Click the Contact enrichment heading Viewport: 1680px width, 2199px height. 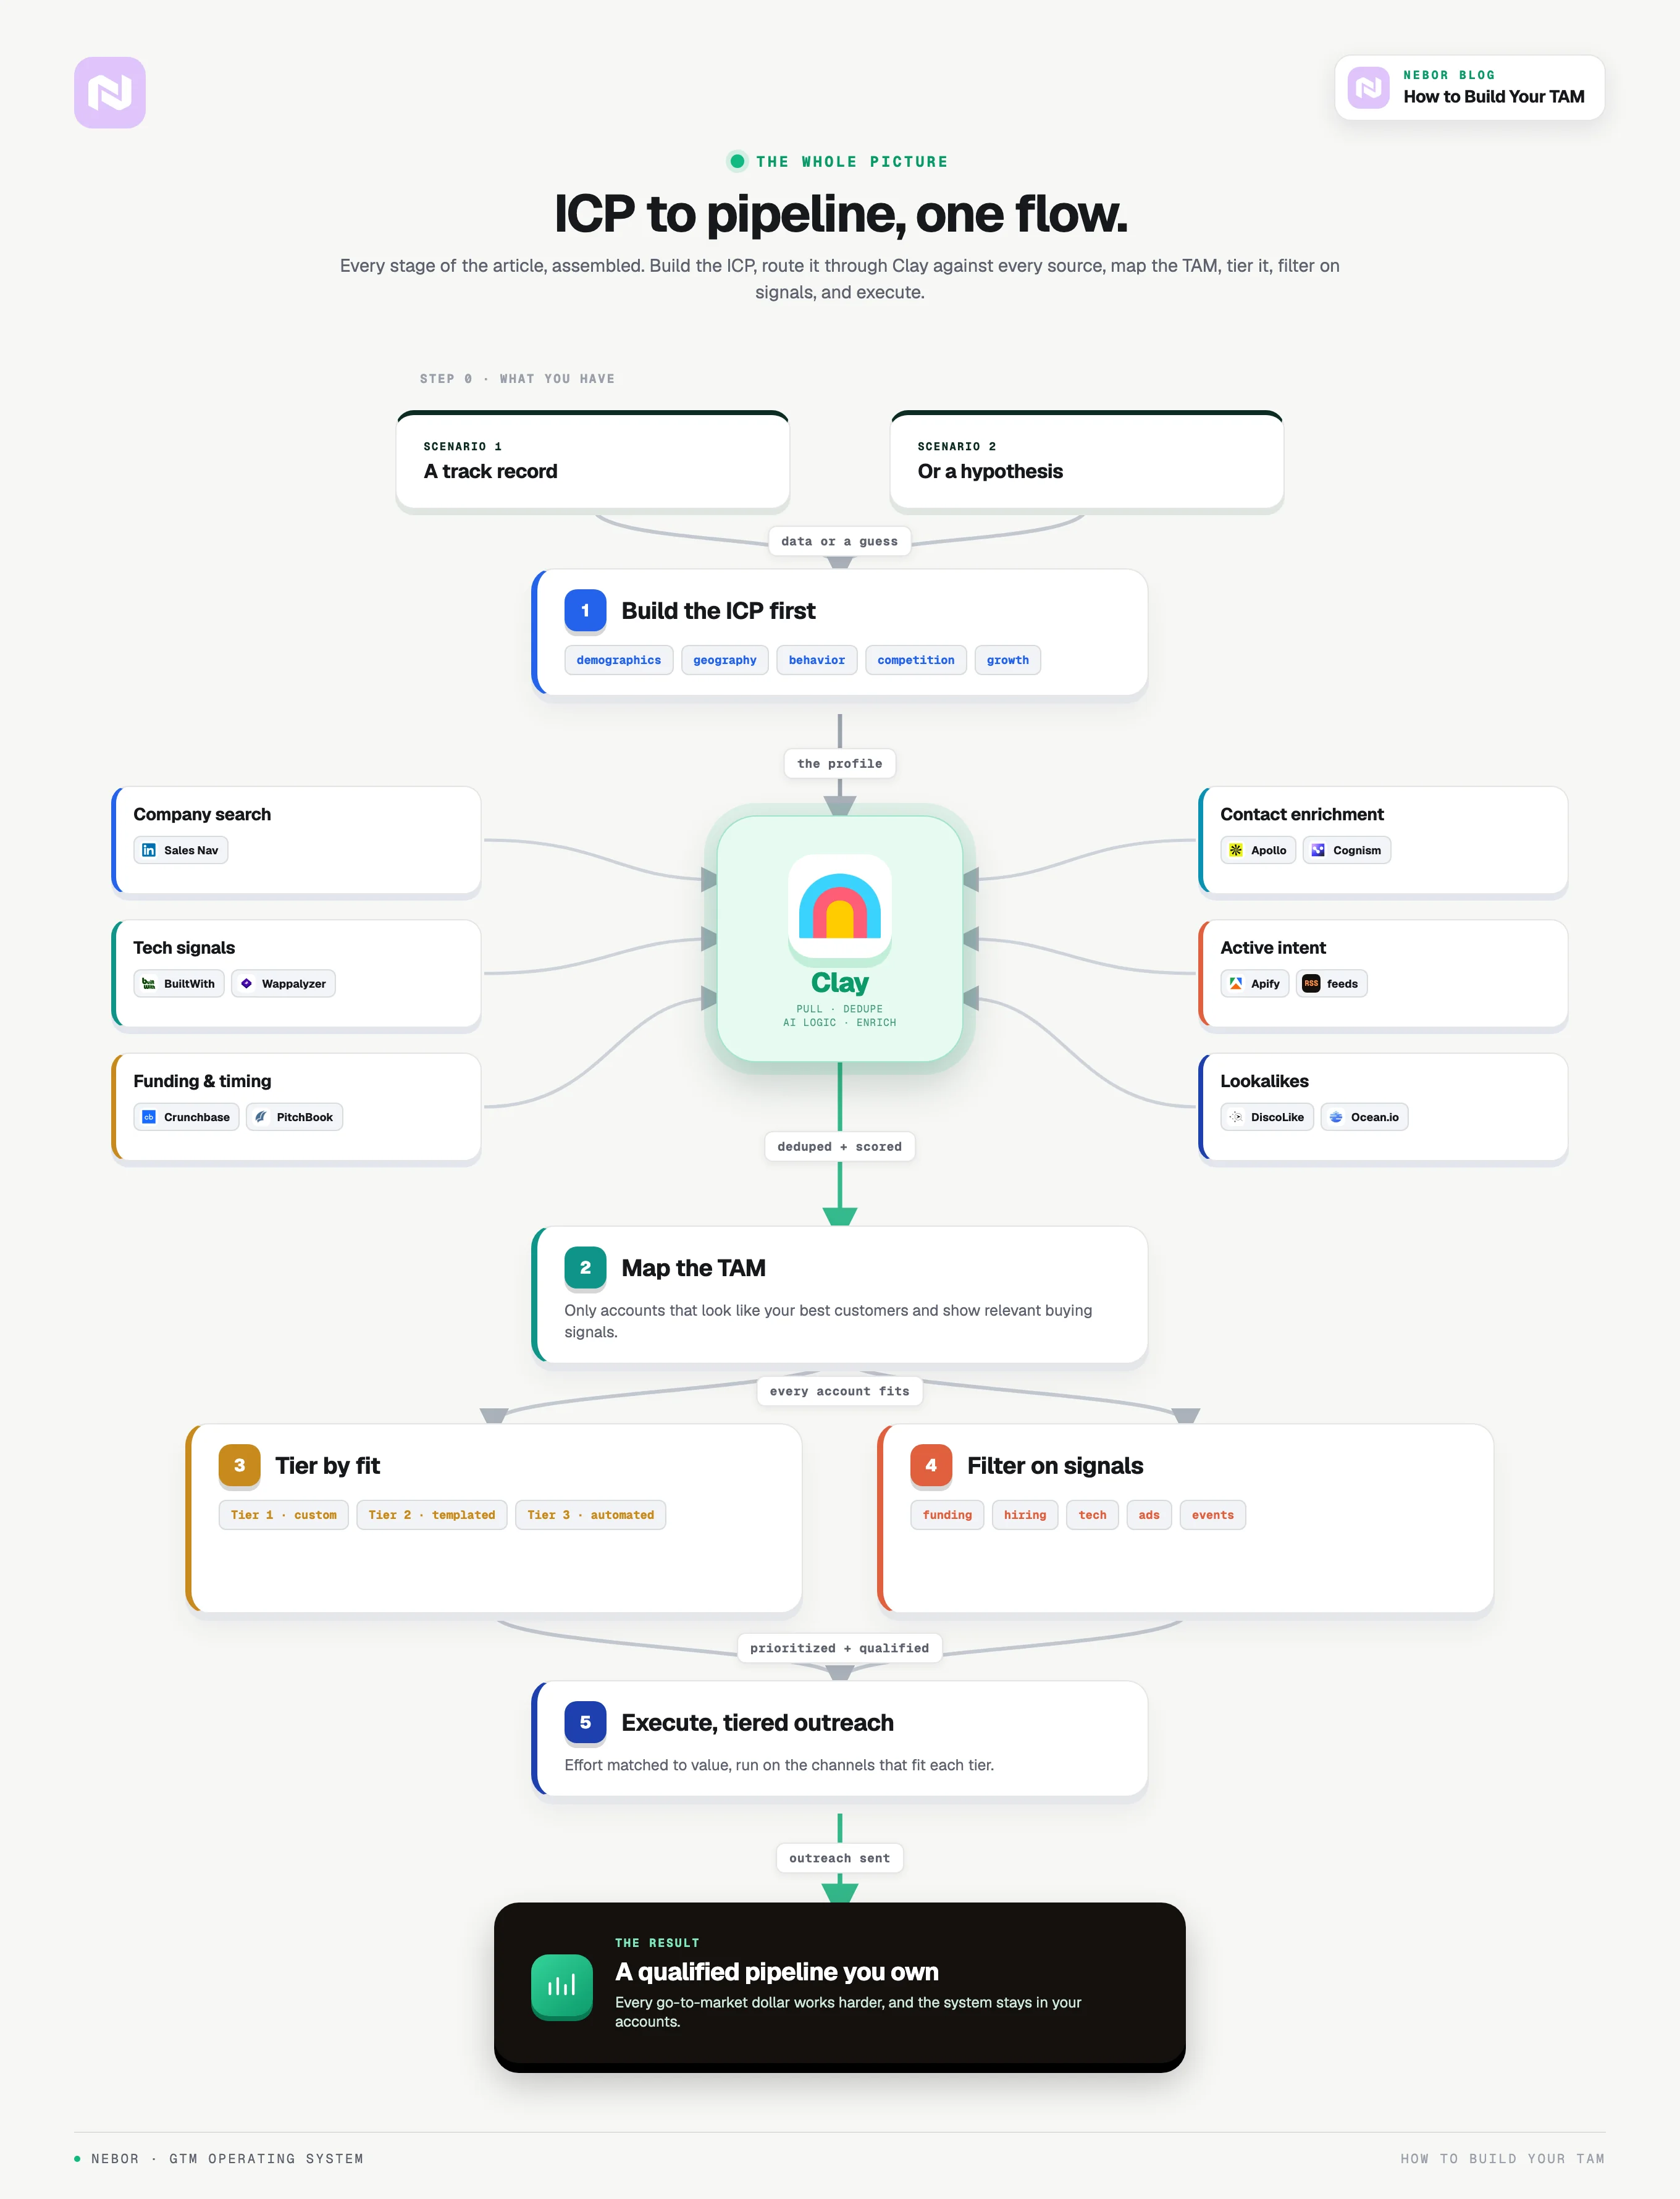1302,814
